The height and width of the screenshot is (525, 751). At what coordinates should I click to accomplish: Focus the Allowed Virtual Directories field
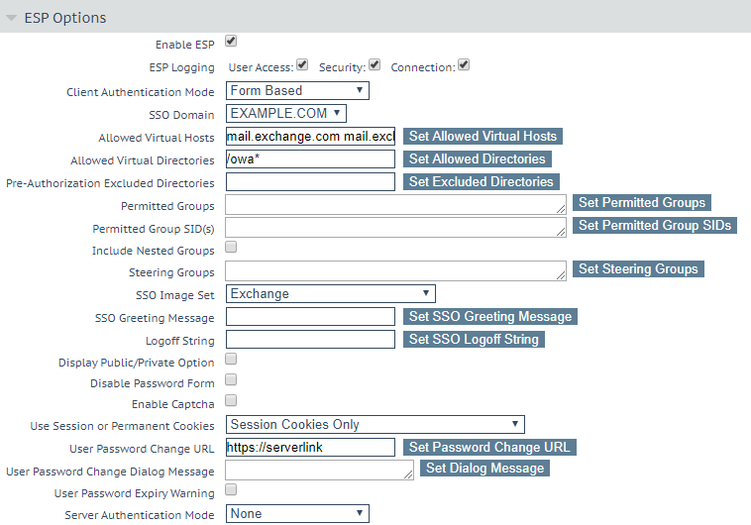[310, 159]
